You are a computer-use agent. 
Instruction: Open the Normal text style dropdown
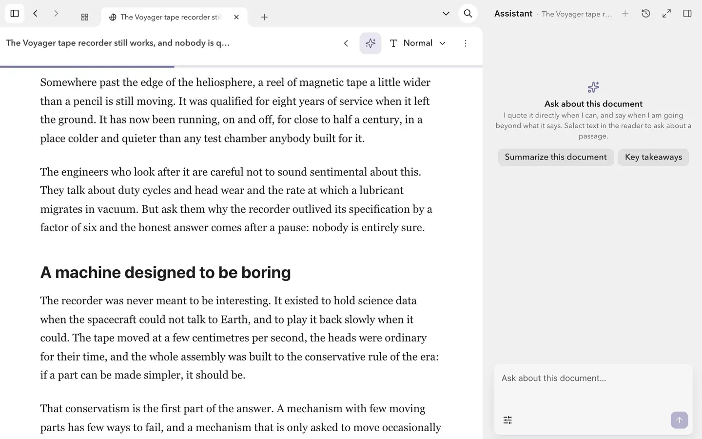418,43
